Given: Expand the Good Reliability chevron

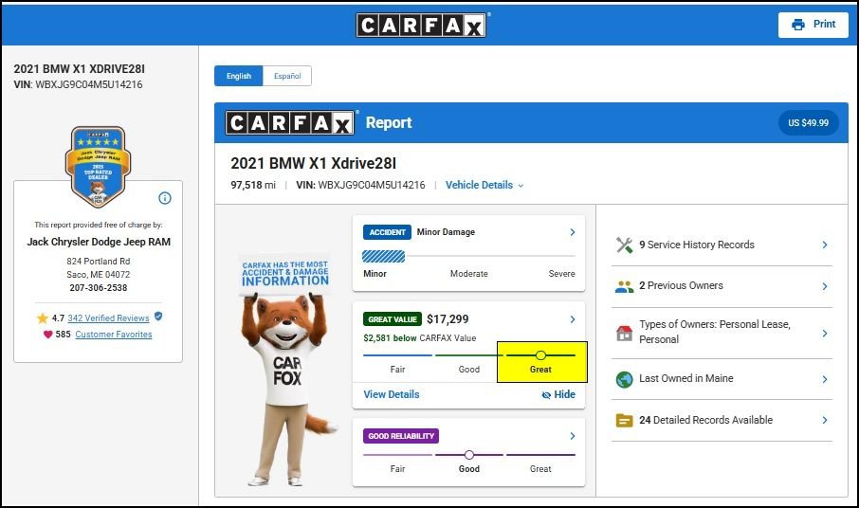Looking at the screenshot, I should (573, 436).
